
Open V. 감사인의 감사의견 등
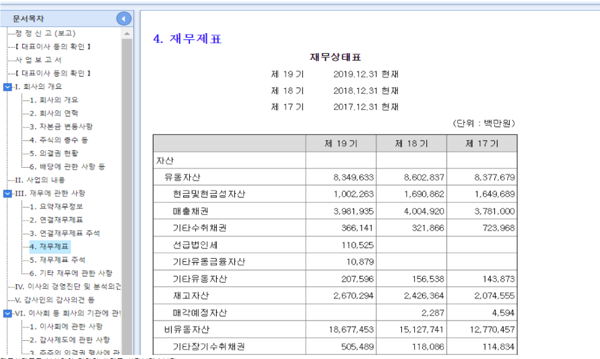click(55, 300)
